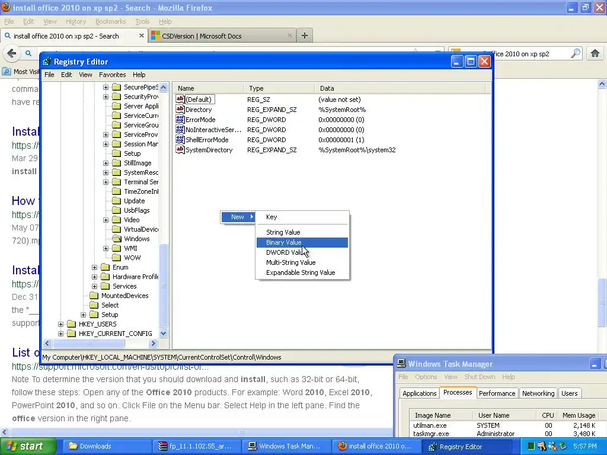
Task: Choose Expandable String Value menu item
Action: point(302,273)
